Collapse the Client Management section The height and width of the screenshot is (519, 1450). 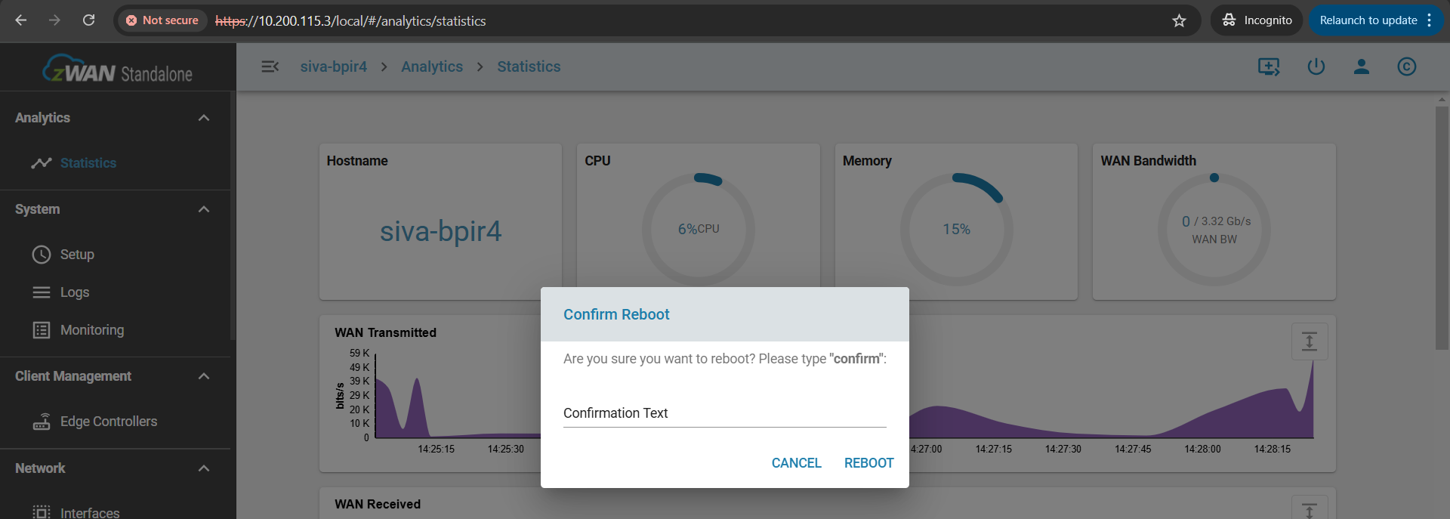click(203, 375)
